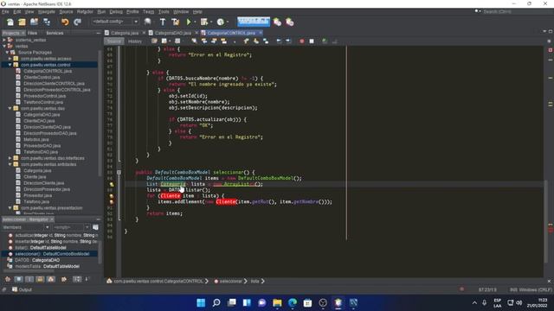Open ClienteDAO.java in project tree
The image size is (554, 311).
click(39, 121)
